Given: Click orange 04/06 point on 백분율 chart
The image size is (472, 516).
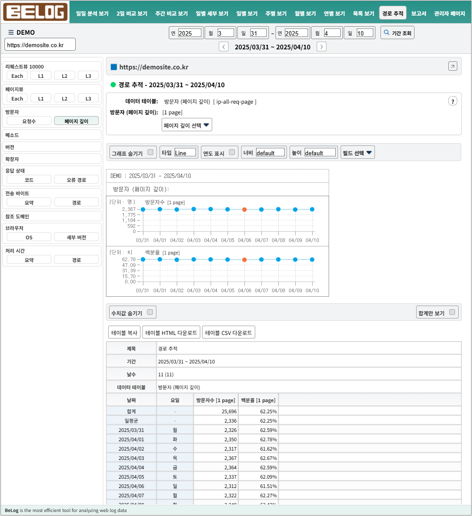Looking at the screenshot, I should [244, 260].
